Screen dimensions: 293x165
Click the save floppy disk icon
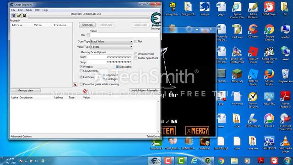point(24,16)
